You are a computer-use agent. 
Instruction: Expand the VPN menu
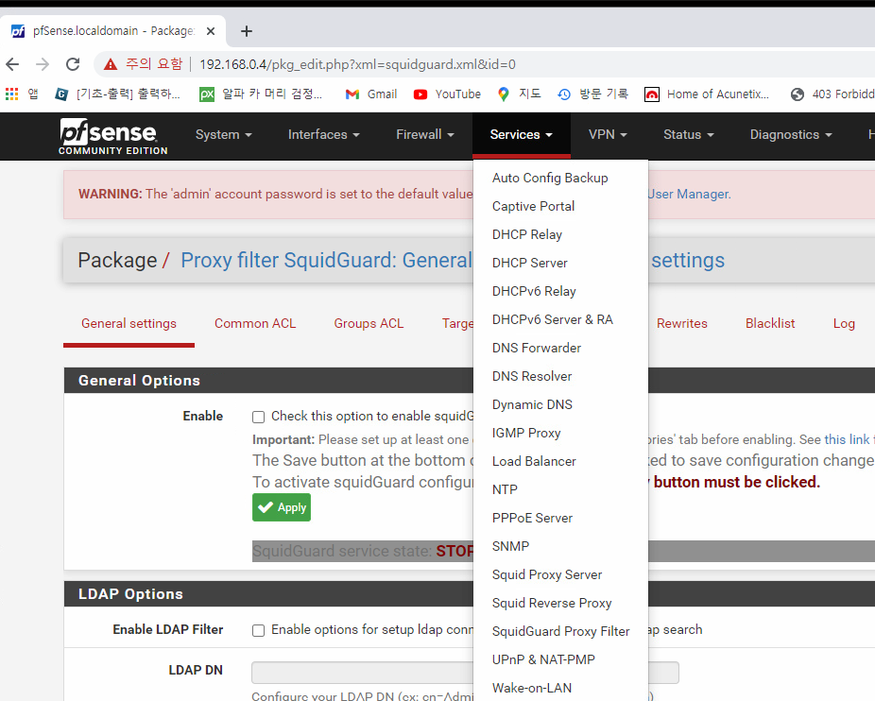[x=608, y=134]
